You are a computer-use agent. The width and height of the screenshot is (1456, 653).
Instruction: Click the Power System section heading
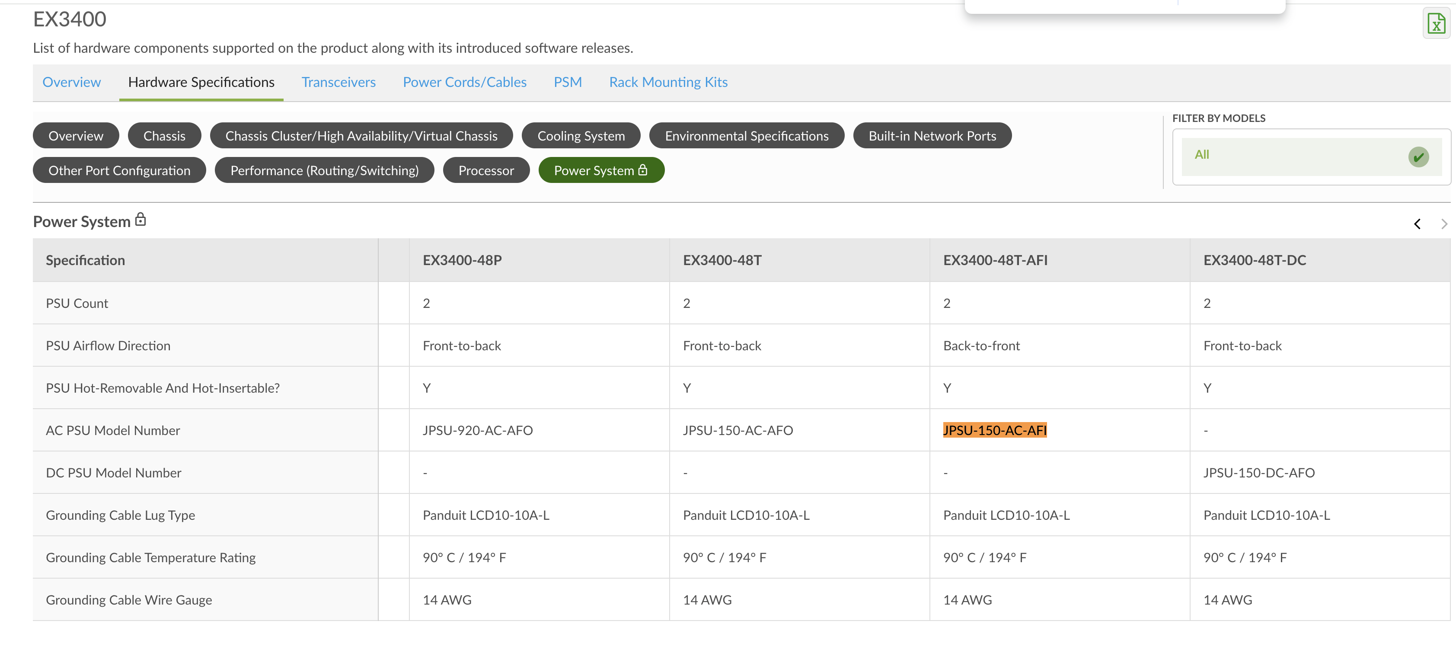82,221
